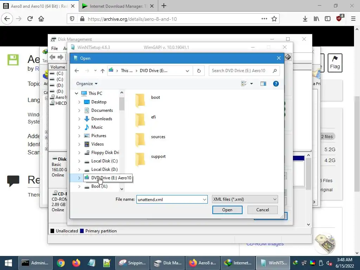Image resolution: width=360 pixels, height=270 pixels.
Task: Expand the Local Disk (C:) node
Action: click(79, 161)
